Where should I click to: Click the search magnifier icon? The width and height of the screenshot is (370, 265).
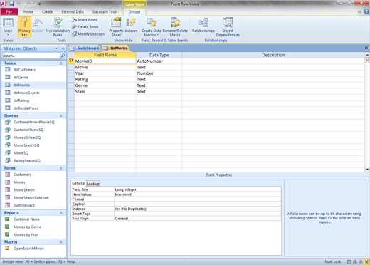pyautogui.click(x=63, y=56)
